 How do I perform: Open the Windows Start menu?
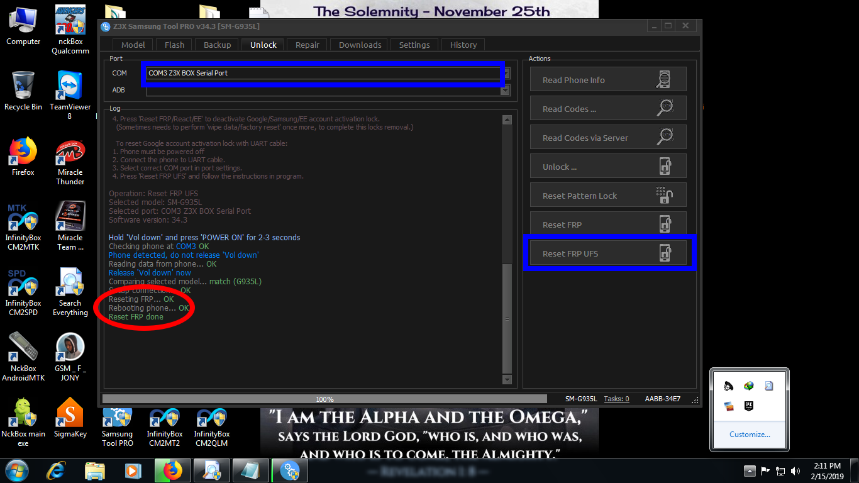point(17,470)
